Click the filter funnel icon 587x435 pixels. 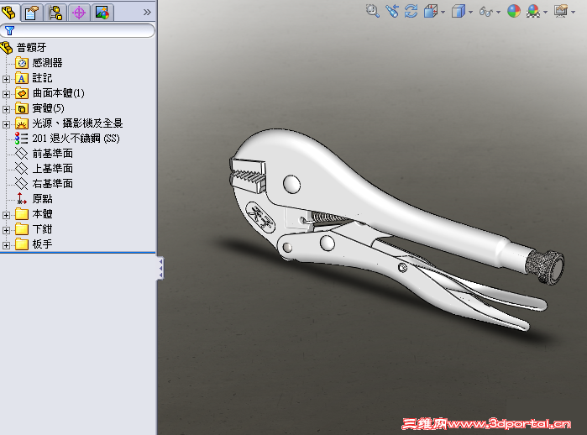point(10,31)
